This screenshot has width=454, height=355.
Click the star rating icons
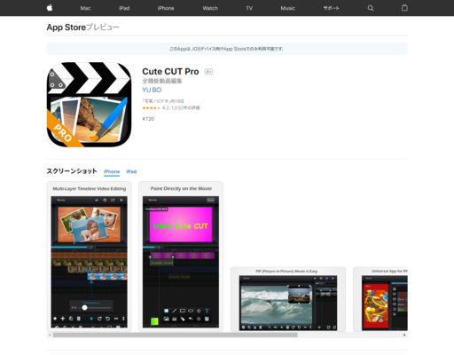pyautogui.click(x=151, y=108)
